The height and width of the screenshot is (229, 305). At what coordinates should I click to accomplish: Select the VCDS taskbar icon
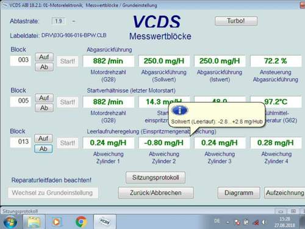105,222
